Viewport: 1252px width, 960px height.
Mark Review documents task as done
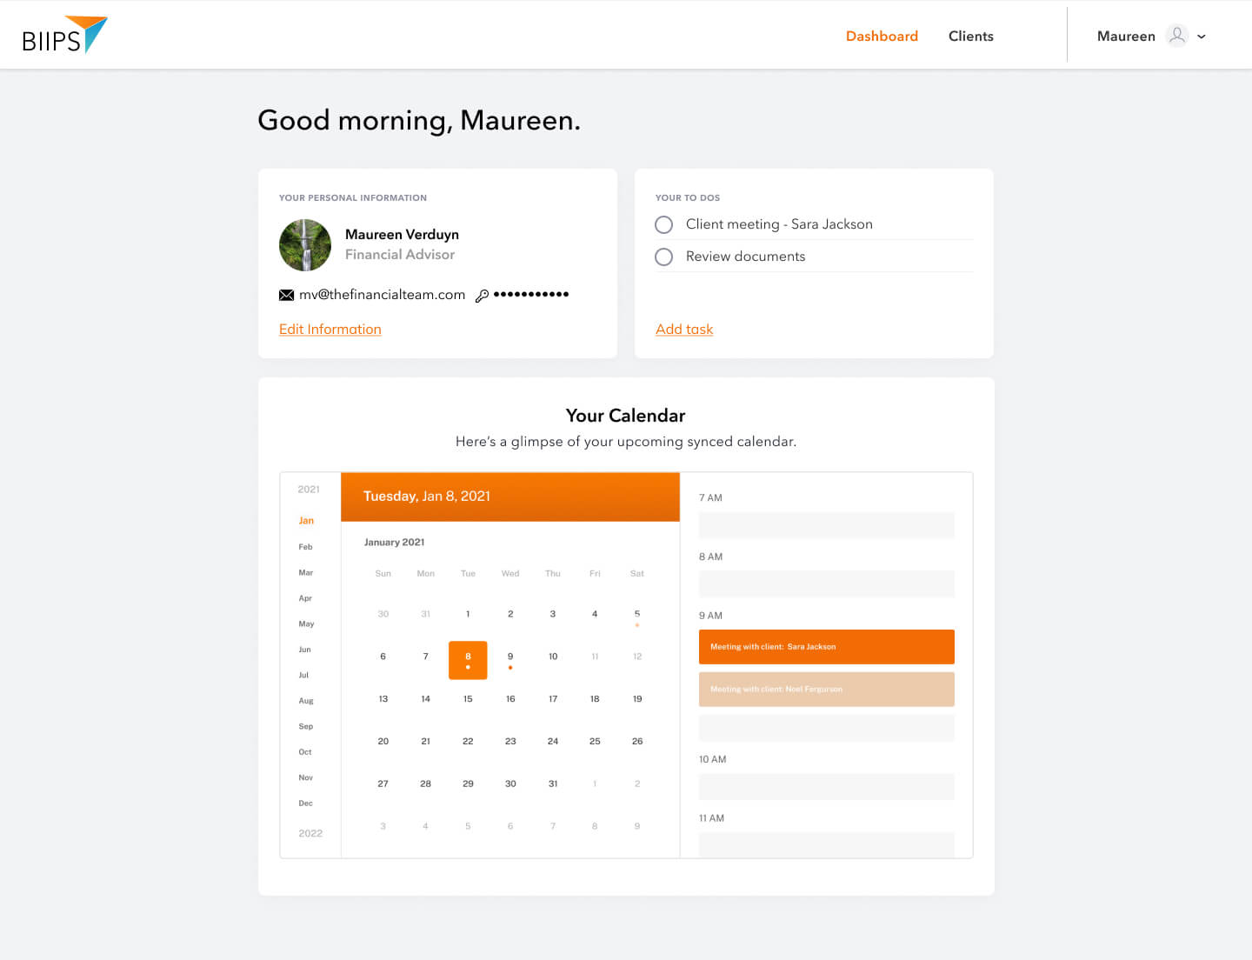pos(664,257)
